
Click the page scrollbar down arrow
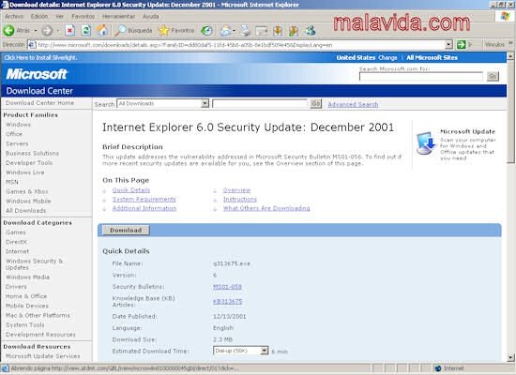[510, 357]
